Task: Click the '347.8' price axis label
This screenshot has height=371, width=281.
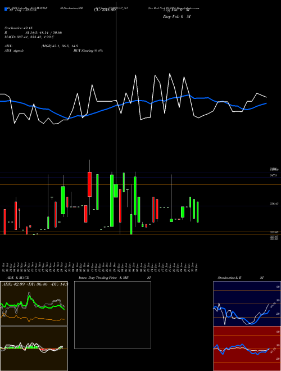Action: (273, 175)
